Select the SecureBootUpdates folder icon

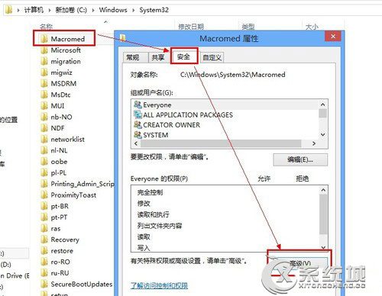[44, 284]
